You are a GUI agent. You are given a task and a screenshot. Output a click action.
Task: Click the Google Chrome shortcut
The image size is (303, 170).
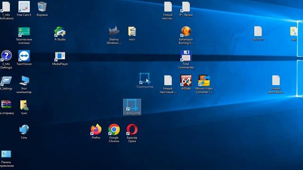(x=114, y=133)
